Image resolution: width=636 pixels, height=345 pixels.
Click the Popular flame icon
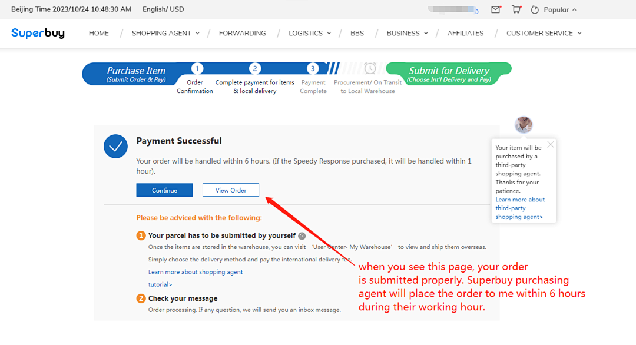[535, 10]
